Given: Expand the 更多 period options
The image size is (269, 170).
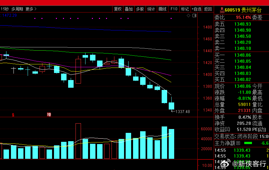Looking at the screenshot, I should [x=31, y=9].
